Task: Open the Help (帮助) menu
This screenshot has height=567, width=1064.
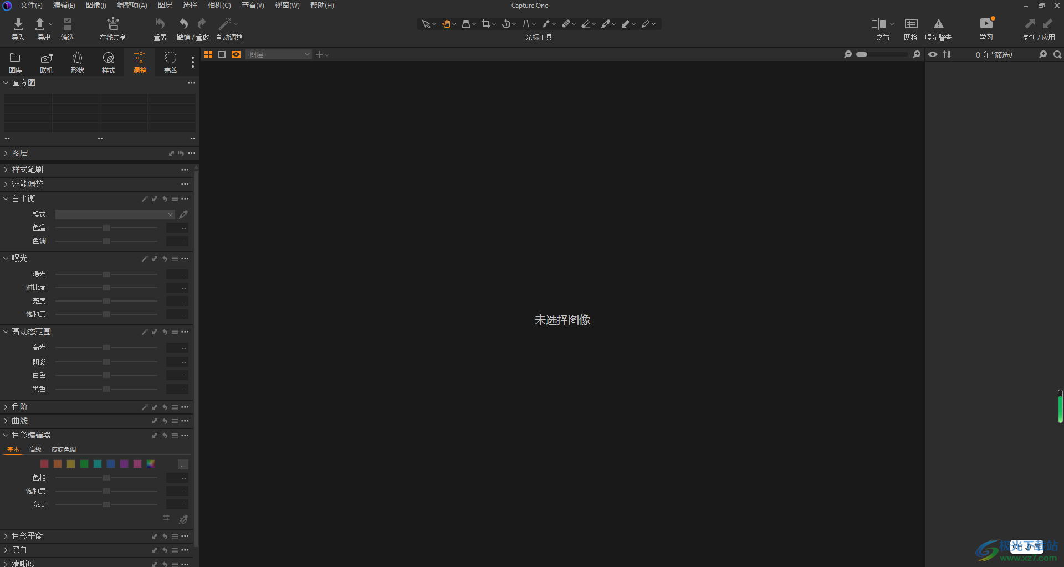Action: tap(322, 5)
